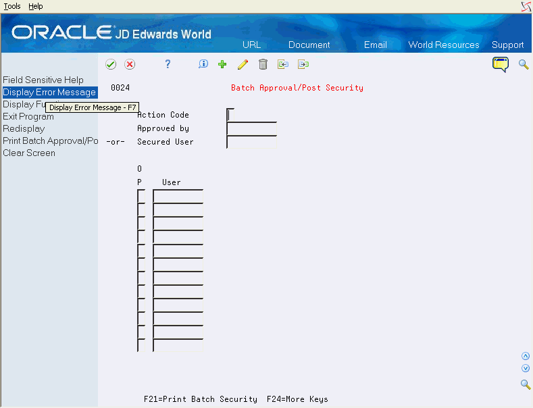Select Display Error Message in sidebar
The width and height of the screenshot is (533, 408).
(49, 92)
